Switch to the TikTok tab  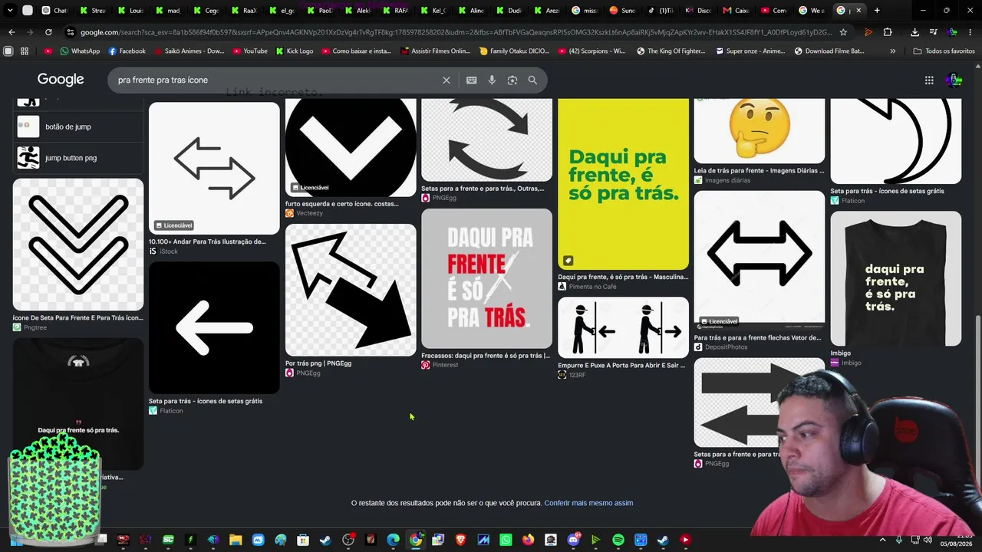660,11
